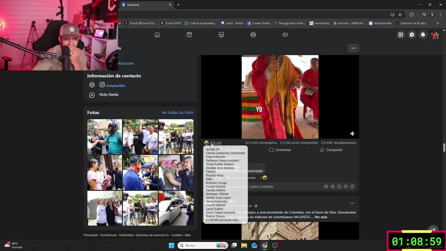Open the Vicky Davila Messenger contact
This screenshot has width=446, height=251.
point(109,94)
